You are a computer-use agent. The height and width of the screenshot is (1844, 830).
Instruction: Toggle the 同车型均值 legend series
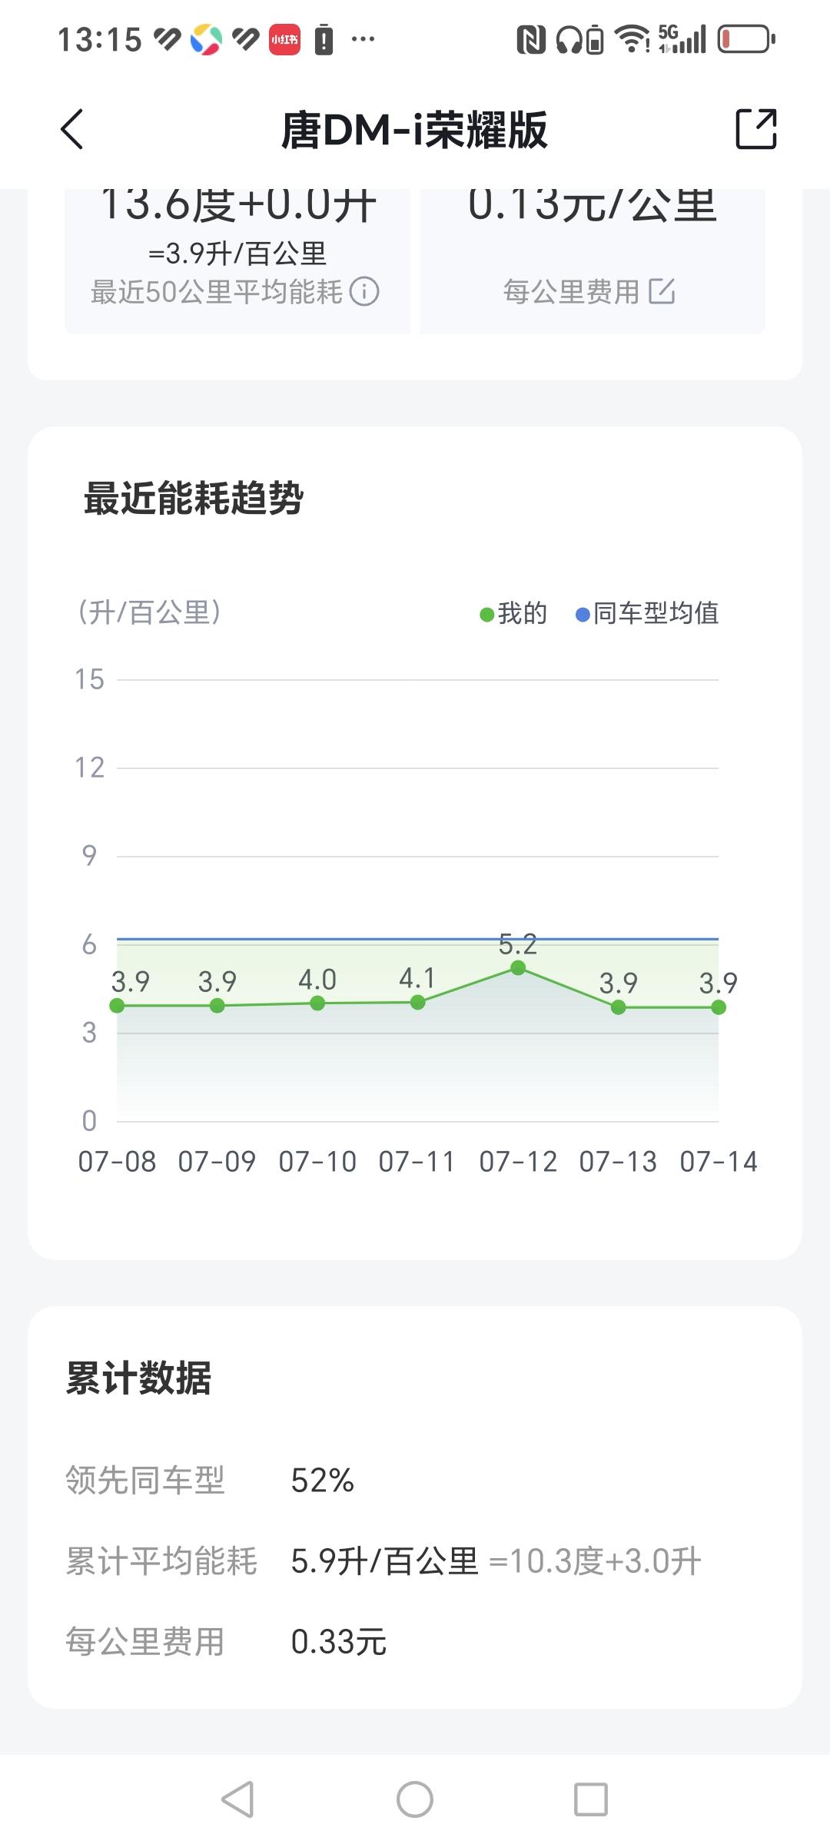pos(647,613)
